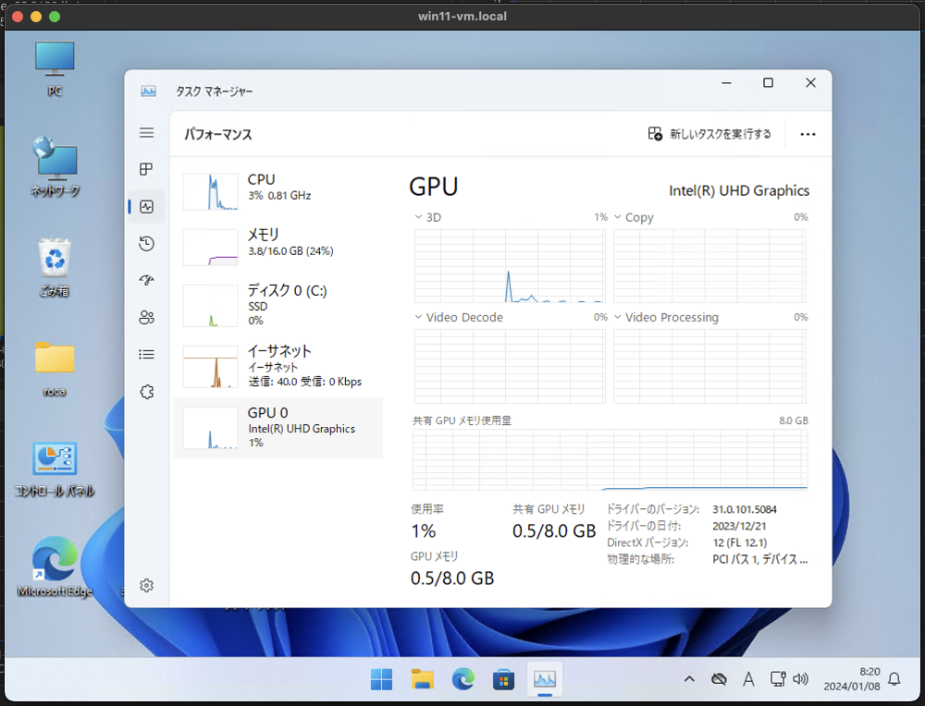This screenshot has width=925, height=706.
Task: Open the hamburger navigation menu
Action: click(146, 132)
